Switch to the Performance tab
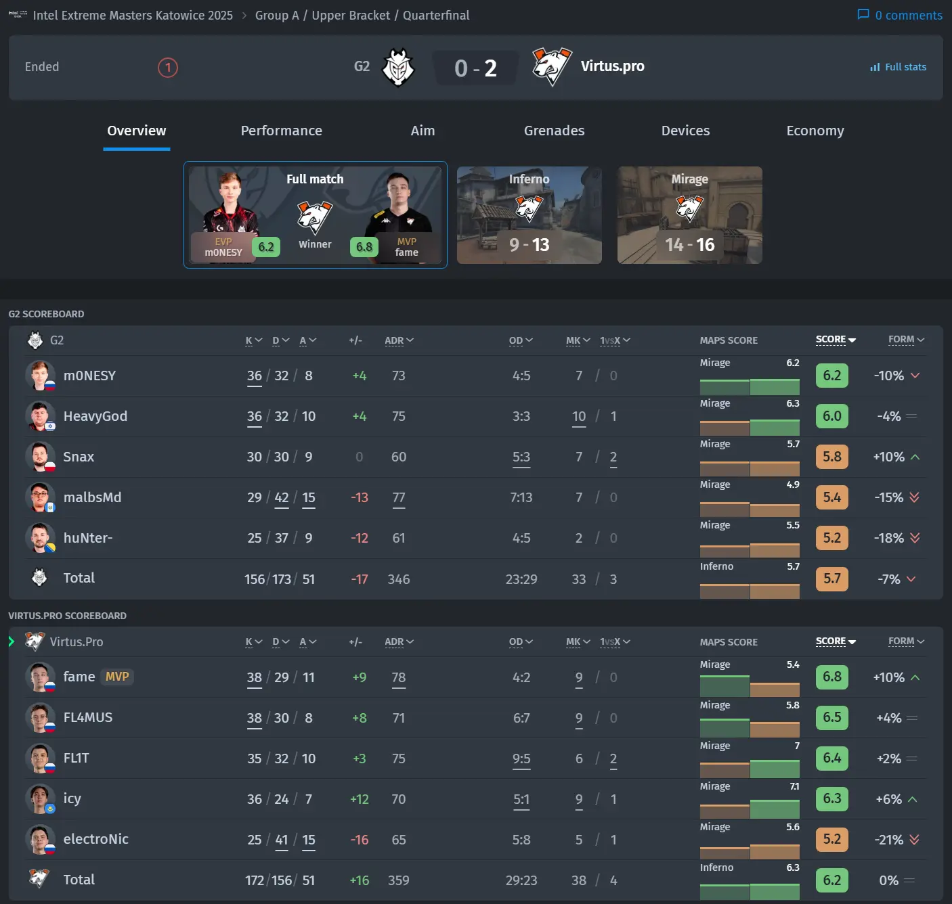952x904 pixels. 282,131
